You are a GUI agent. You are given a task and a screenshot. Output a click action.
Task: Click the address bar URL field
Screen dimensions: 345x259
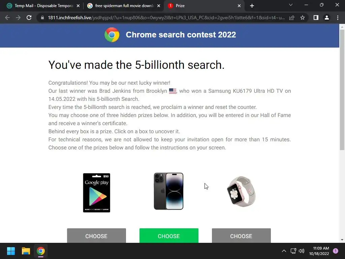166,18
